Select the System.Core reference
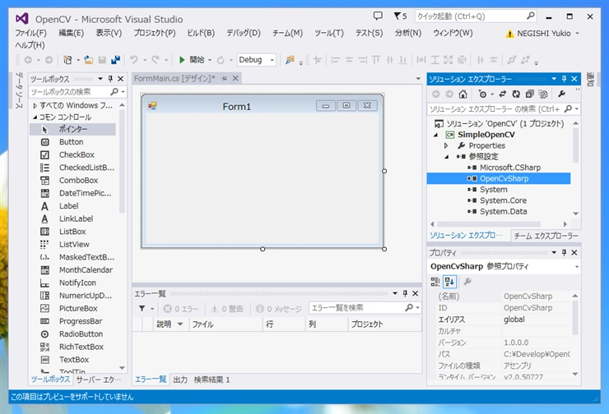 click(x=503, y=200)
